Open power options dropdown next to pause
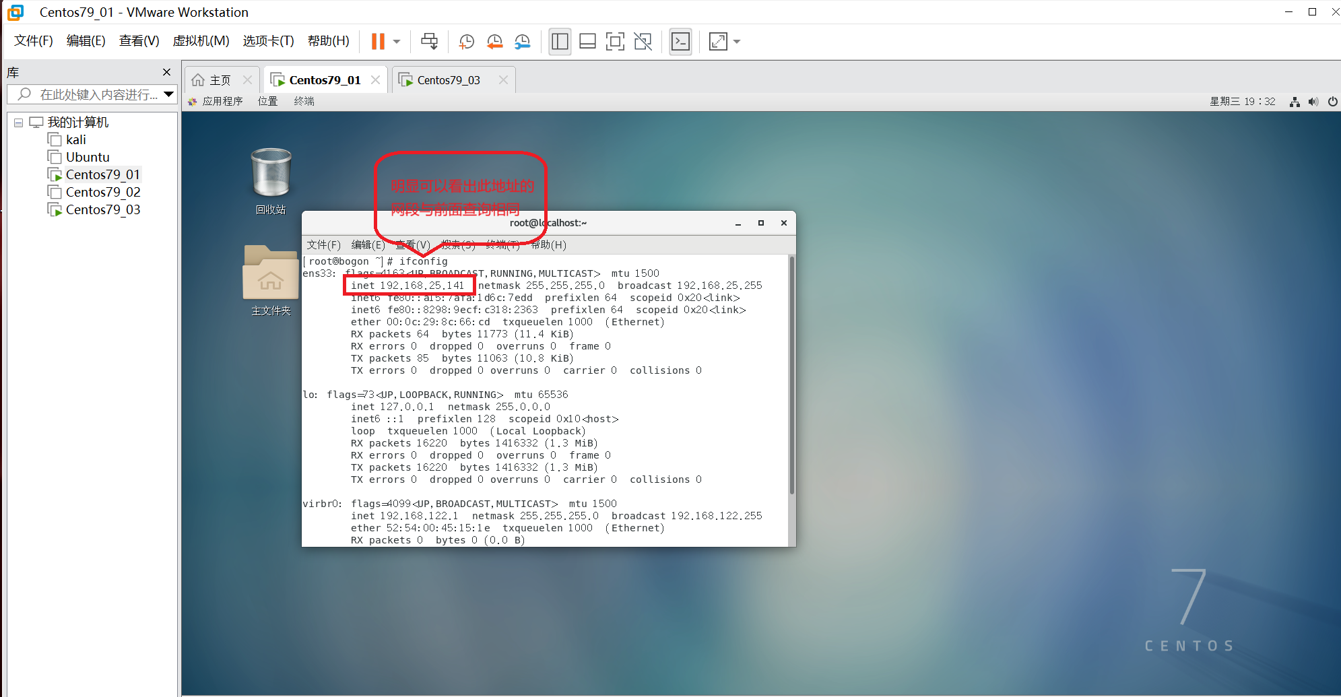This screenshot has width=1341, height=697. (x=397, y=42)
